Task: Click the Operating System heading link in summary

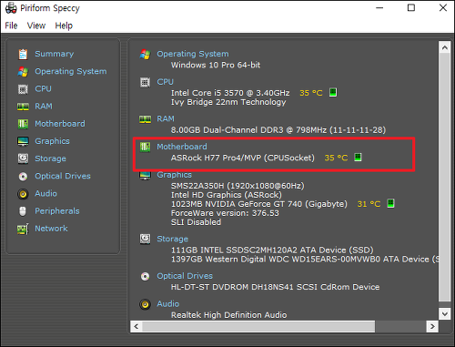Action: click(193, 54)
